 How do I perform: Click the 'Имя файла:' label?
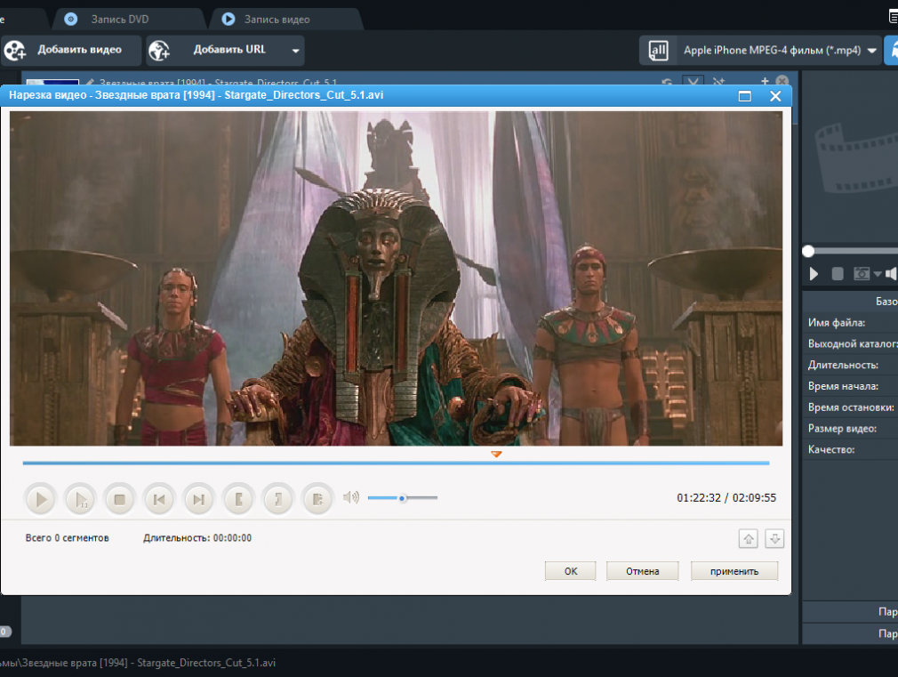[x=836, y=323]
